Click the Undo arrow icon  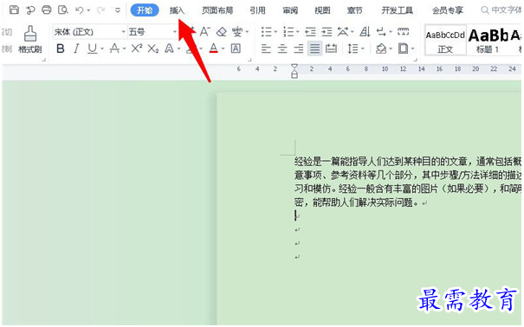[79, 10]
